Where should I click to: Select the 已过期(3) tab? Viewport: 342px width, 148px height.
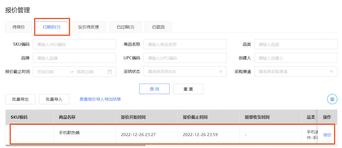click(x=125, y=27)
